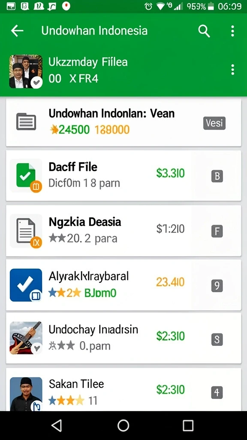This screenshot has height=440, width=247.
Task: Select the Sakan Tilee list item
Action: [x=123, y=390]
